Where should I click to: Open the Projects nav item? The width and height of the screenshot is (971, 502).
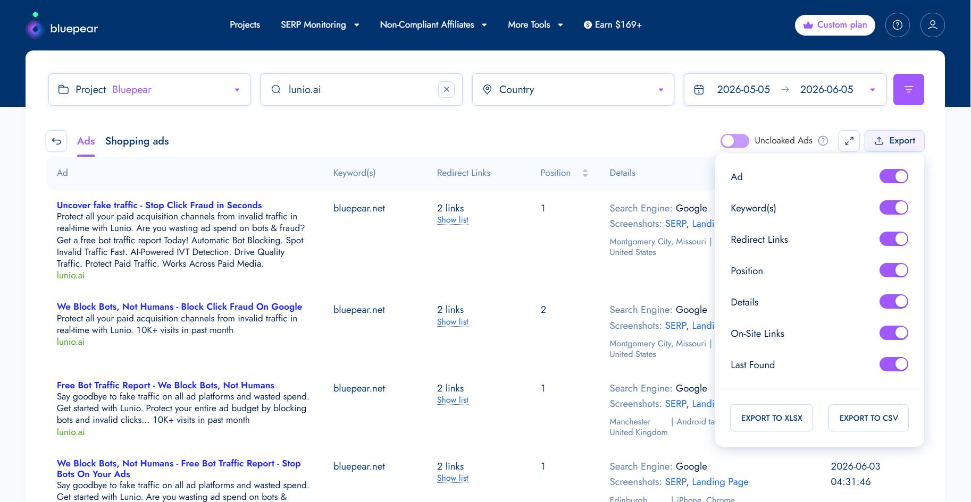[x=245, y=25]
